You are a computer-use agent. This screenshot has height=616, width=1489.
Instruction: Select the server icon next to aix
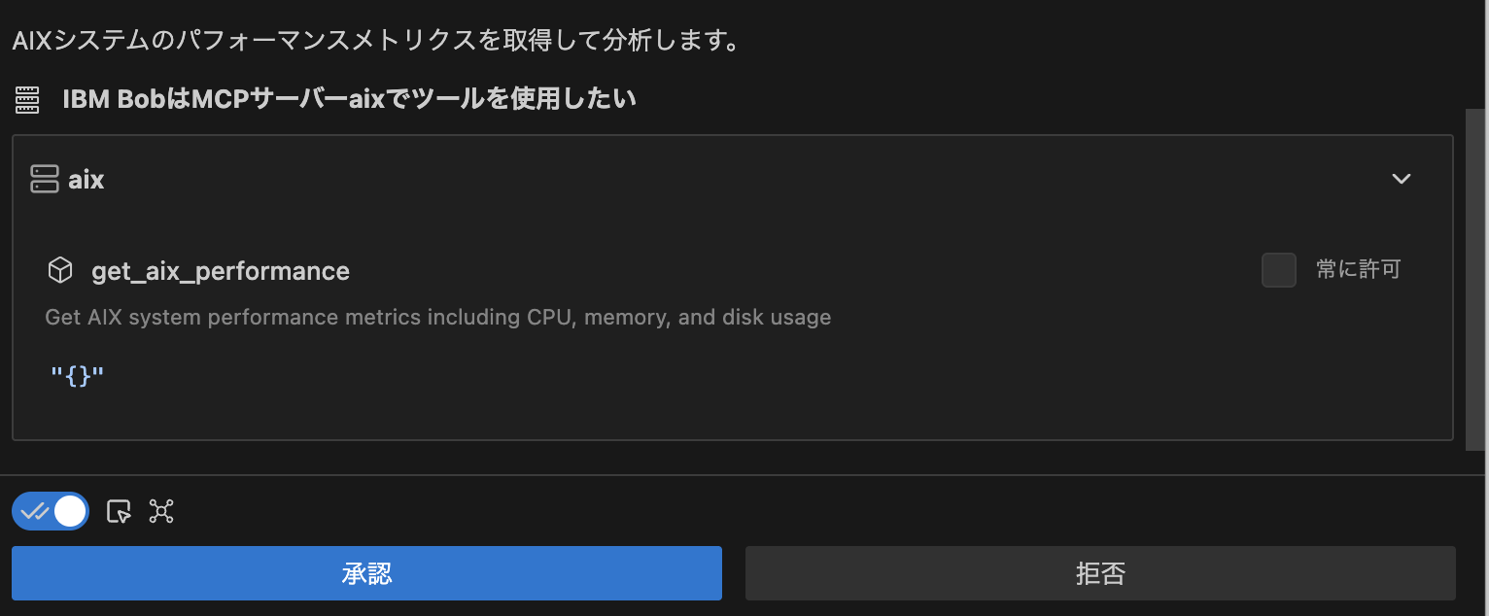[x=45, y=179]
